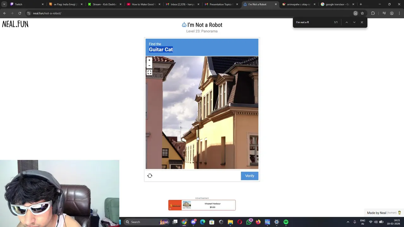Viewport: 404px width, 227px height.
Task: Switch to the Presentation Topics tab
Action: click(221, 4)
